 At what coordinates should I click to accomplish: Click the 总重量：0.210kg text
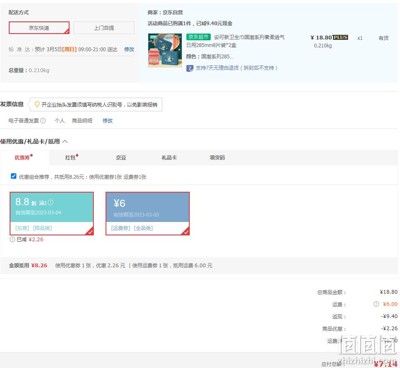click(x=29, y=70)
